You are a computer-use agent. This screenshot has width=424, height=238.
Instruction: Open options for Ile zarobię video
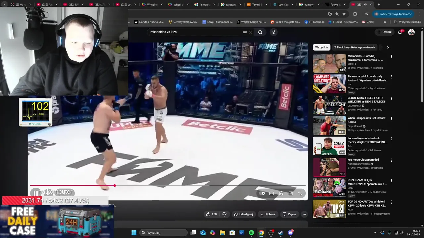pos(391,139)
